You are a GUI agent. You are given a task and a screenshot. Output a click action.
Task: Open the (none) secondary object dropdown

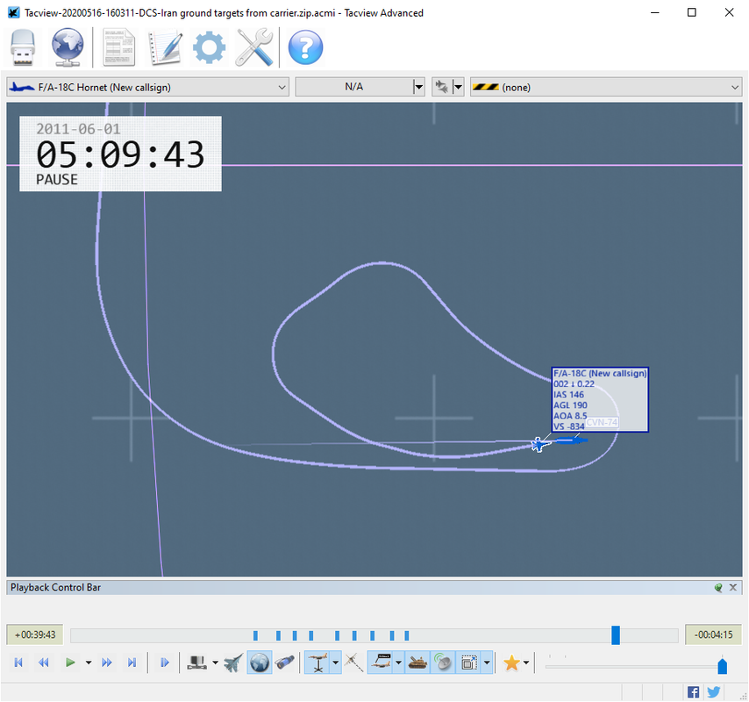606,87
